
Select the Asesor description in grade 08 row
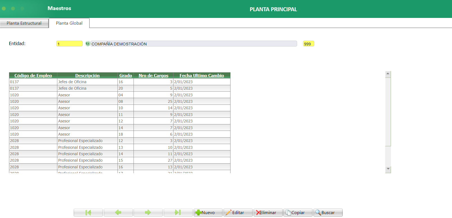[x=64, y=101]
